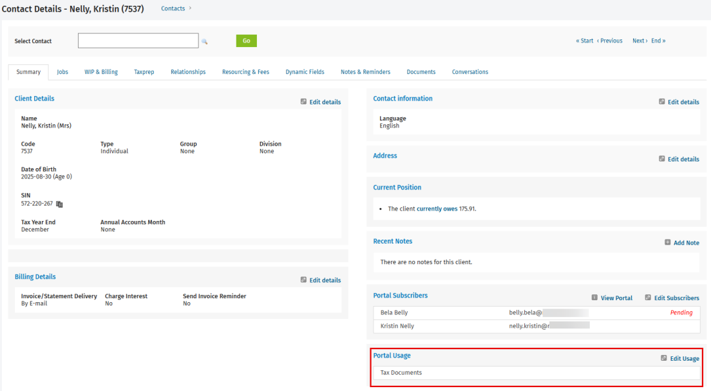Click the Edit Usage pencil icon
The width and height of the screenshot is (711, 391).
(664, 358)
